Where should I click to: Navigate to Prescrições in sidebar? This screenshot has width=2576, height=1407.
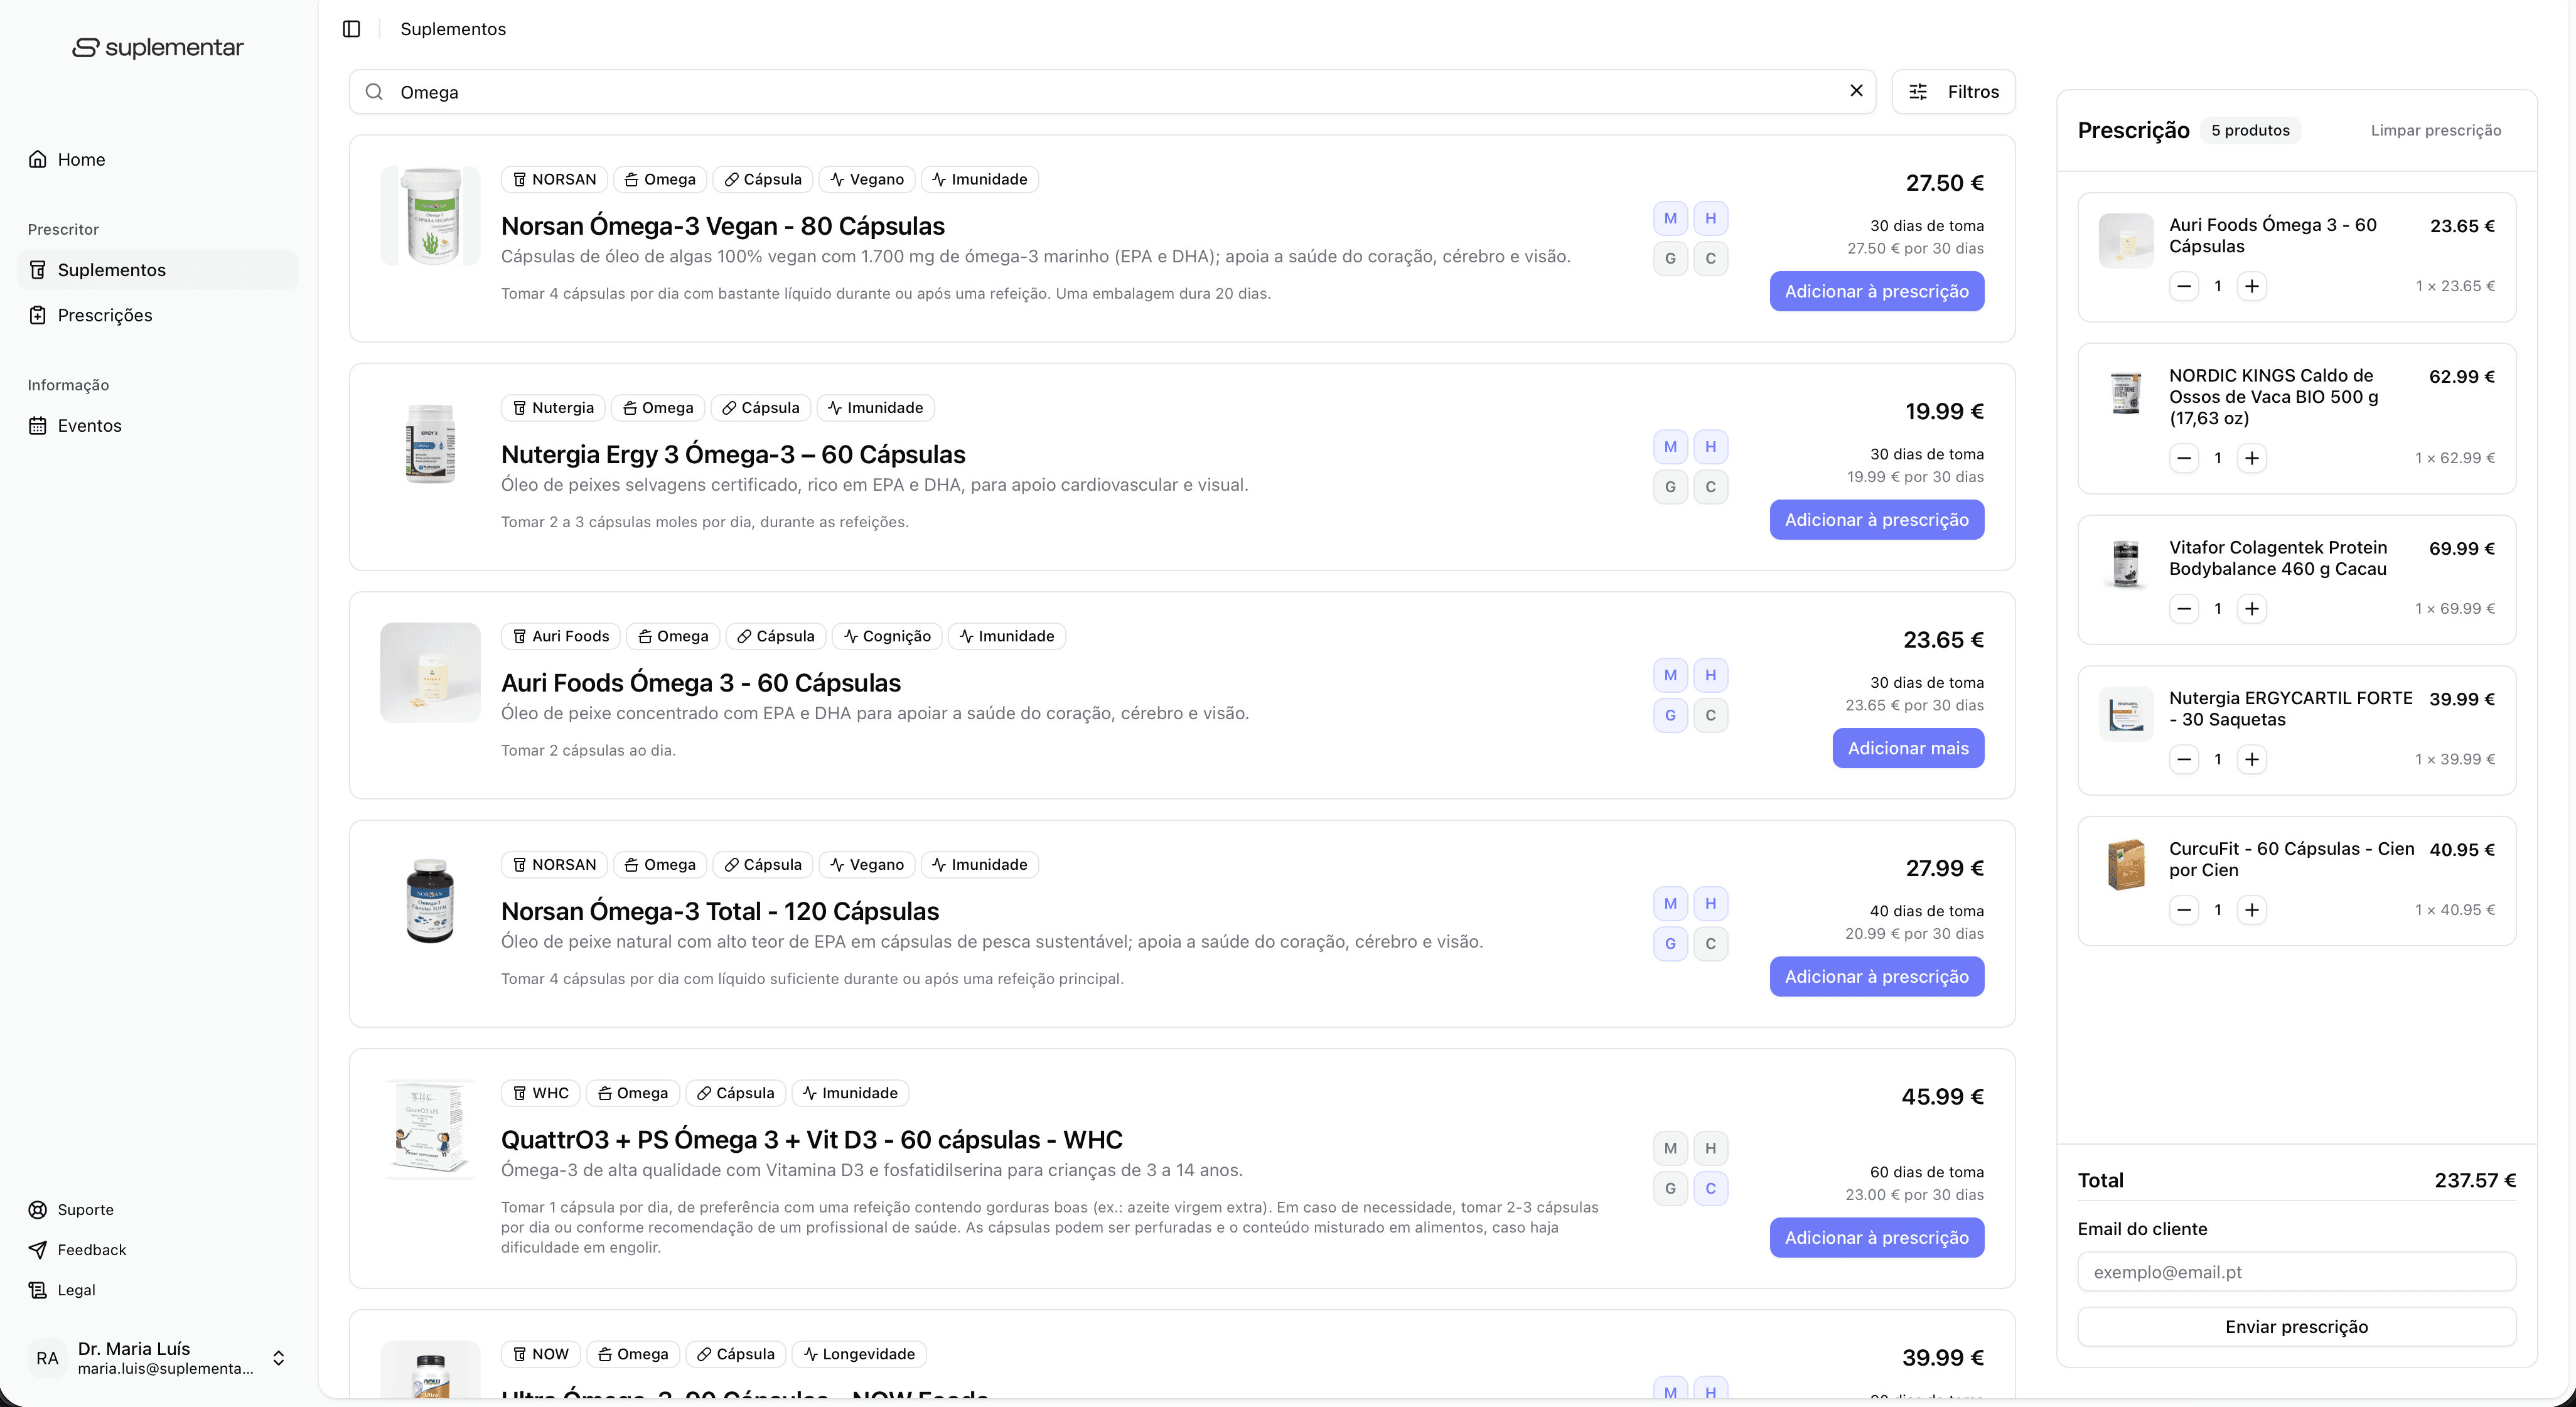coord(104,315)
